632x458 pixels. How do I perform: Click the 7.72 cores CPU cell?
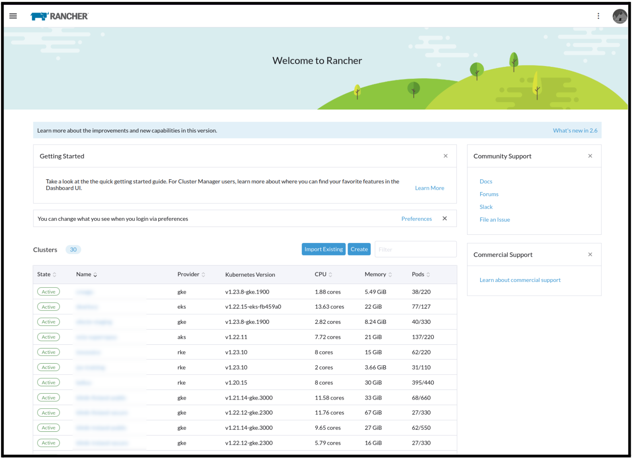pyautogui.click(x=327, y=337)
